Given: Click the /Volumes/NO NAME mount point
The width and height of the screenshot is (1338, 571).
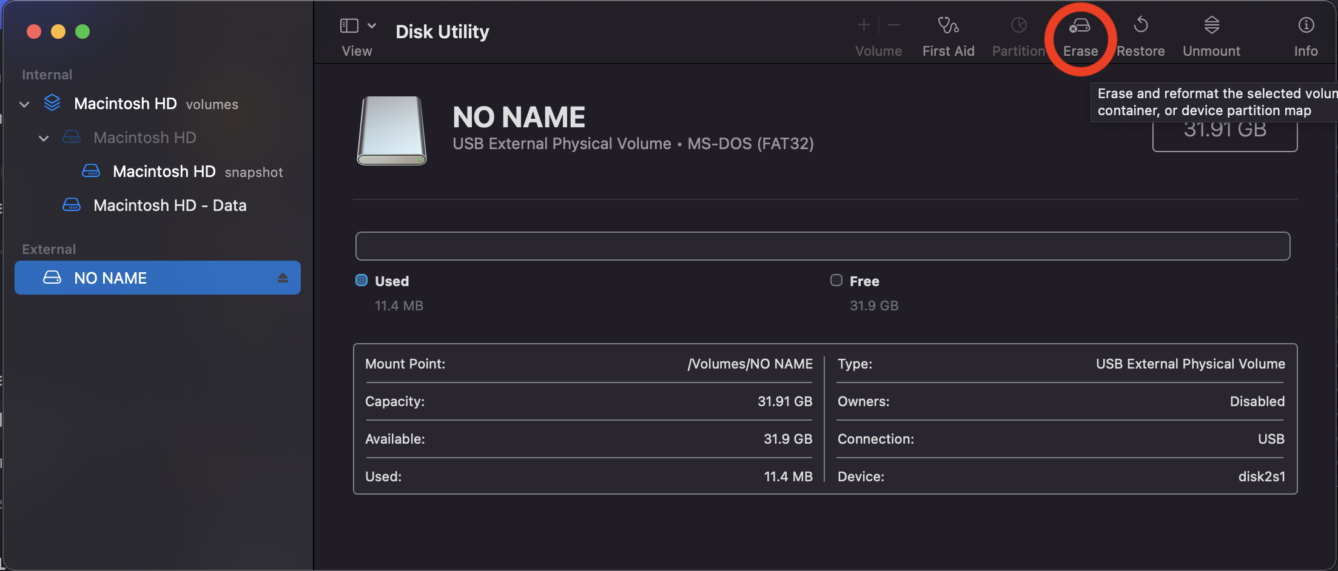Looking at the screenshot, I should (x=750, y=364).
